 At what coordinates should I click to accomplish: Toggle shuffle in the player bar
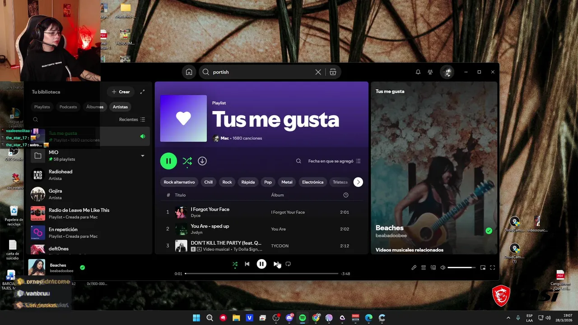[235, 264]
